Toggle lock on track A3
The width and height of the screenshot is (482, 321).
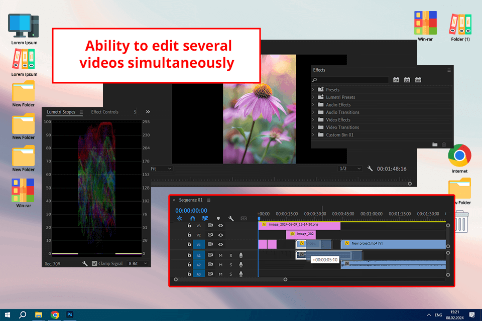pos(189,274)
